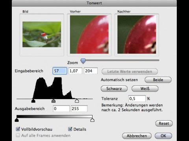Click the Tonwert title bar text
The height and width of the screenshot is (141, 189).
coord(94,3)
